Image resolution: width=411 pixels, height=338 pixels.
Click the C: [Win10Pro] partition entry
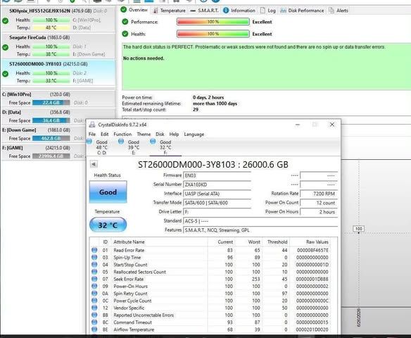(58, 99)
